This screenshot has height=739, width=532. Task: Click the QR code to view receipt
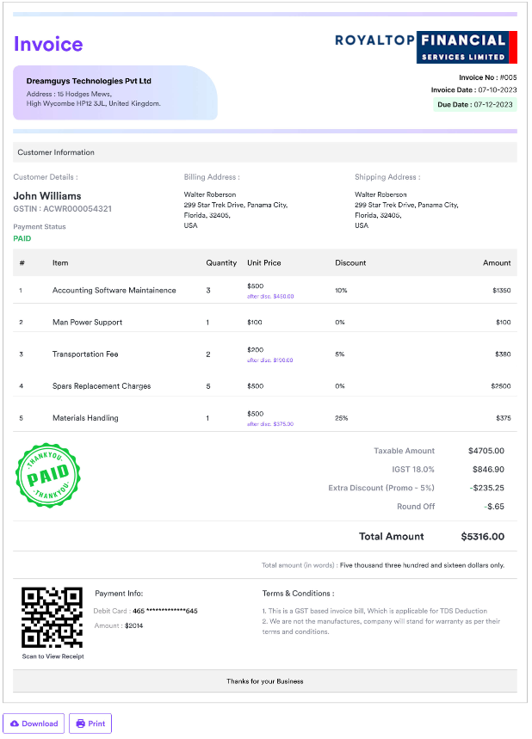pos(52,617)
